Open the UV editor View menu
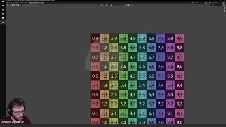This screenshot has width=226, height=127. [24, 5]
